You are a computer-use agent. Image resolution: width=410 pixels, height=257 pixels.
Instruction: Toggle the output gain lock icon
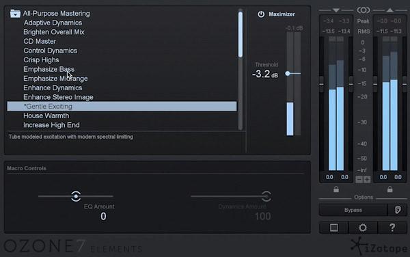pyautogui.click(x=390, y=189)
